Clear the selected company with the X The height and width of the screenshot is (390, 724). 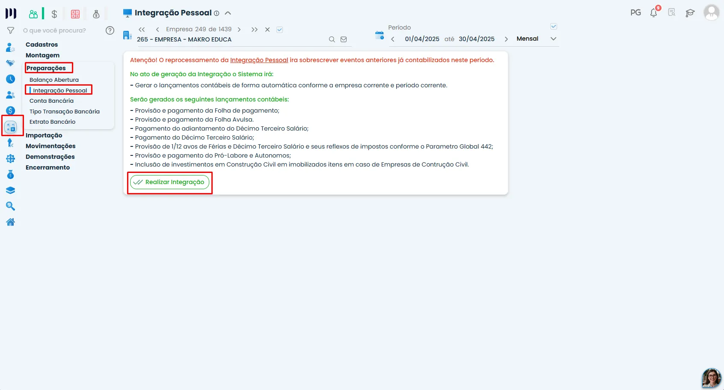pyautogui.click(x=267, y=30)
